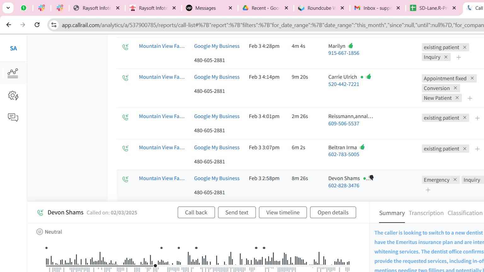Image resolution: width=484 pixels, height=272 pixels.
Task: Click thumbs-up icon next to Carrie Ulrich
Action: (369, 76)
